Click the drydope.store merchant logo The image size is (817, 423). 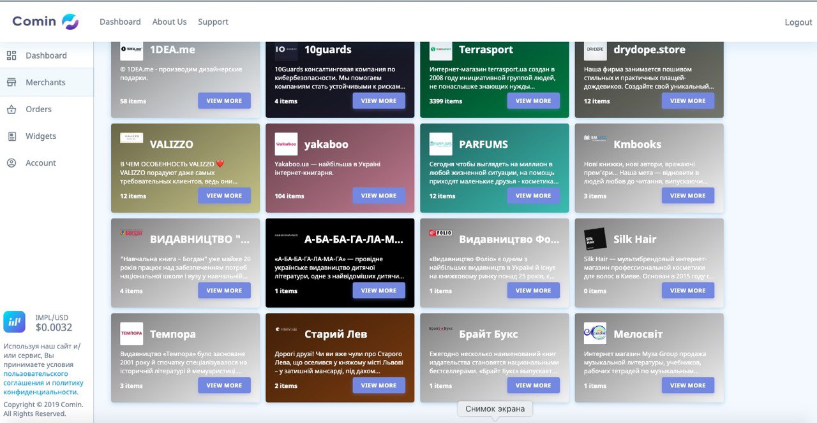click(595, 50)
